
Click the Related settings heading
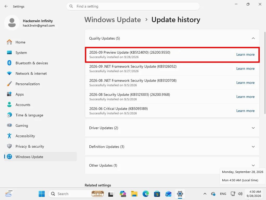pyautogui.click(x=98, y=185)
